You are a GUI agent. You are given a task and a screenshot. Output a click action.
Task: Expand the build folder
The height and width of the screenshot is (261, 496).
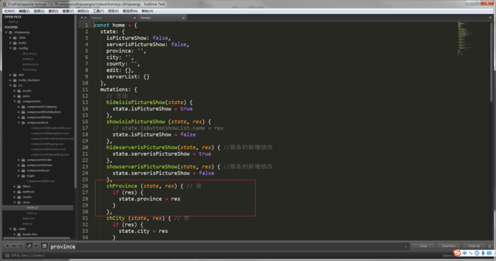pos(11,43)
